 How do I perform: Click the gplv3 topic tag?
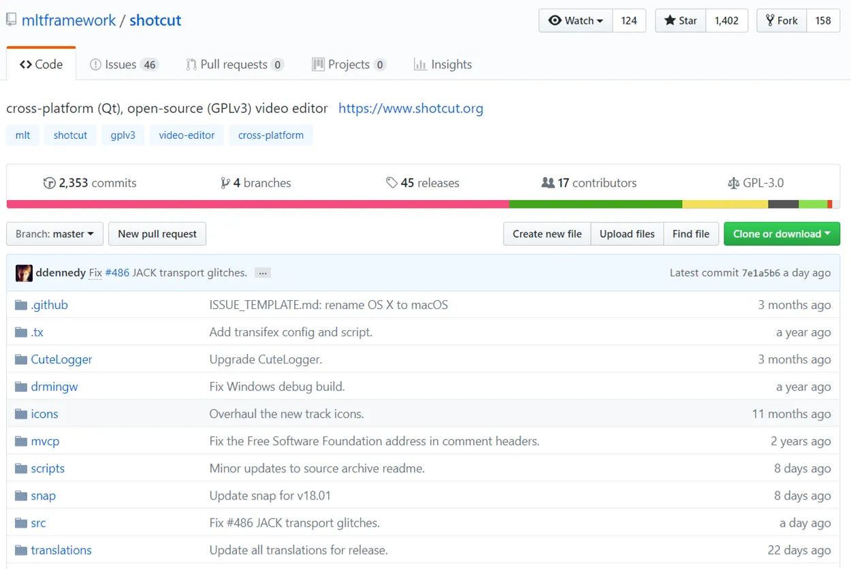coord(123,135)
